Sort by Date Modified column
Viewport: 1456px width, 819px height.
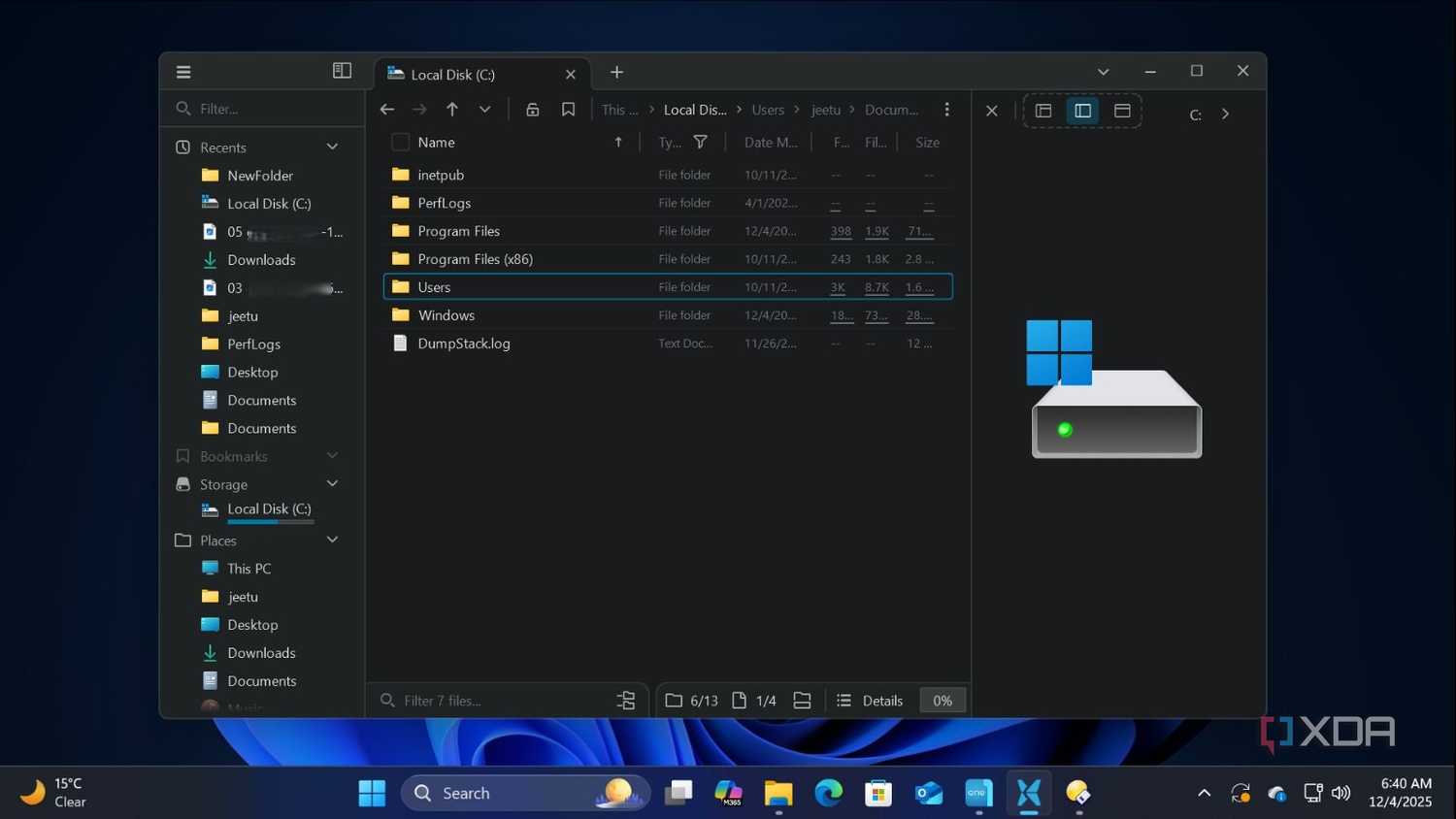771,143
